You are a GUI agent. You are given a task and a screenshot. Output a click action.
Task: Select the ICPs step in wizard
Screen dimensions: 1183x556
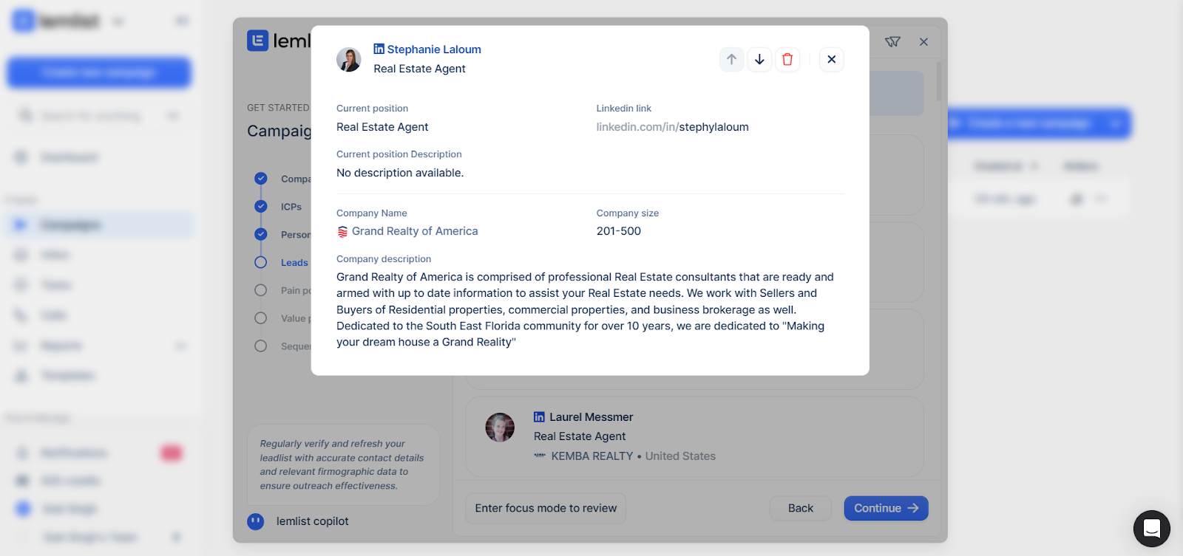tap(291, 207)
